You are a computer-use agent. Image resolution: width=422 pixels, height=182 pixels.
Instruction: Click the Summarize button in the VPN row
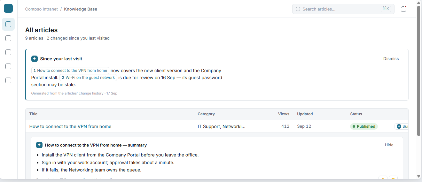(x=402, y=126)
